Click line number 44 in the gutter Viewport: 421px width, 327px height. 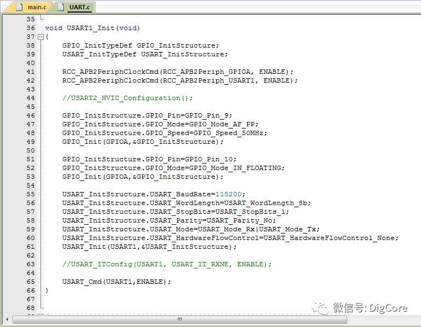[x=31, y=98]
